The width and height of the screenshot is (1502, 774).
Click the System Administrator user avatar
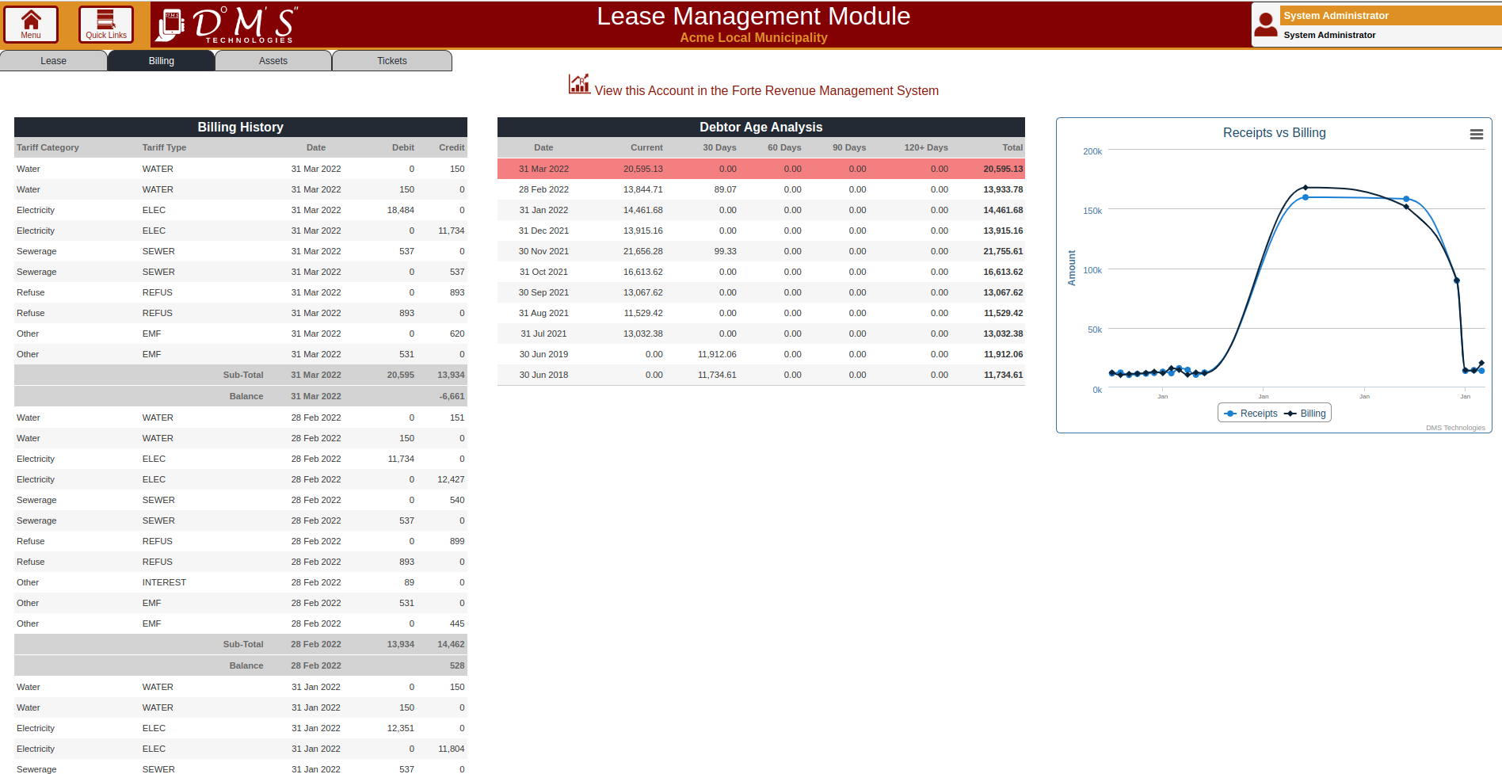coord(1266,25)
